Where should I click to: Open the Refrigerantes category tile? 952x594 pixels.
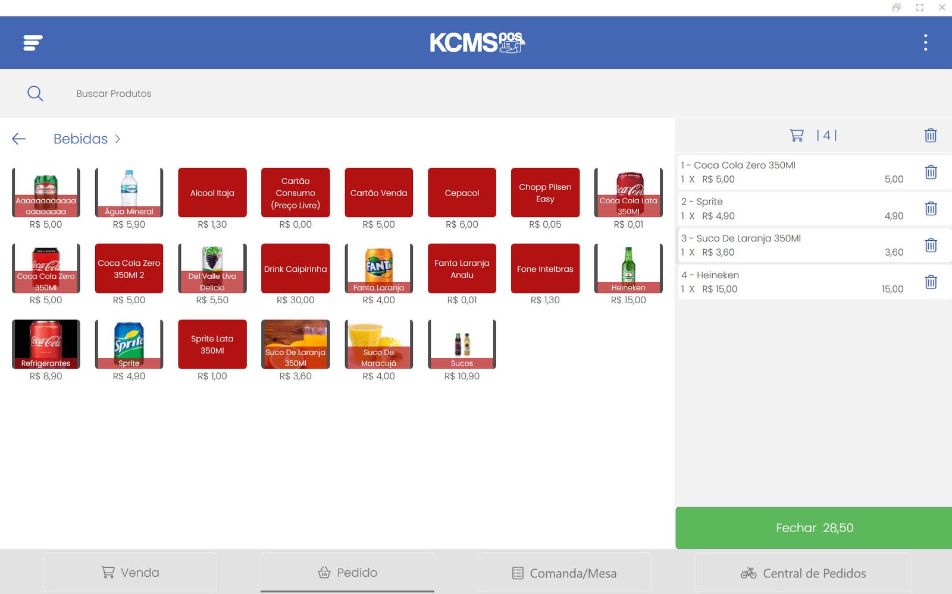tap(46, 344)
